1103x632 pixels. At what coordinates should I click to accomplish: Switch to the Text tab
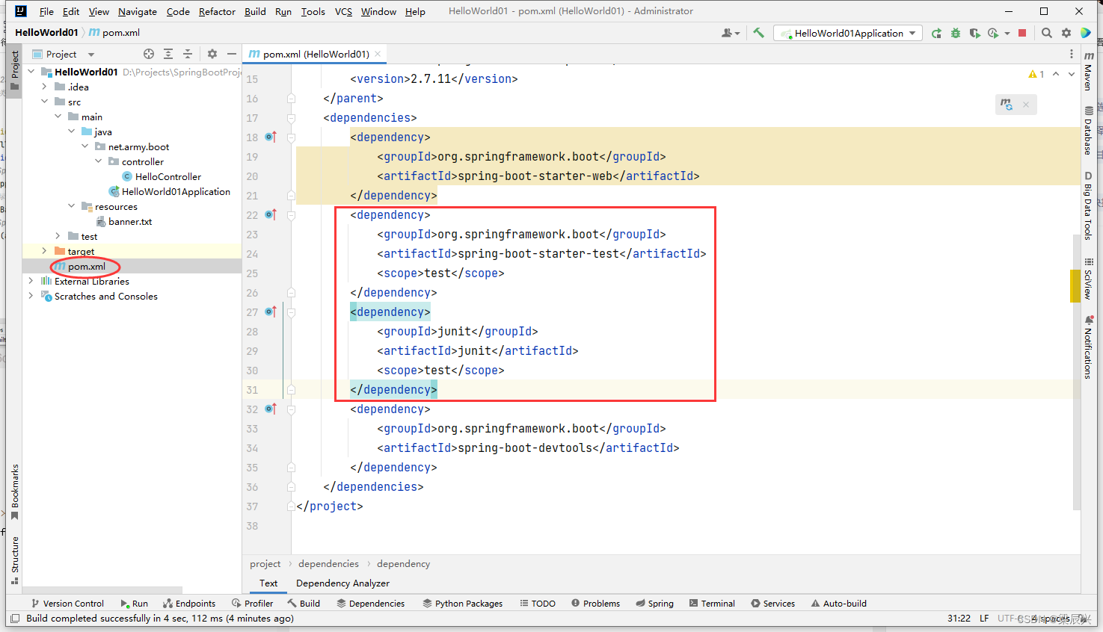(x=268, y=583)
